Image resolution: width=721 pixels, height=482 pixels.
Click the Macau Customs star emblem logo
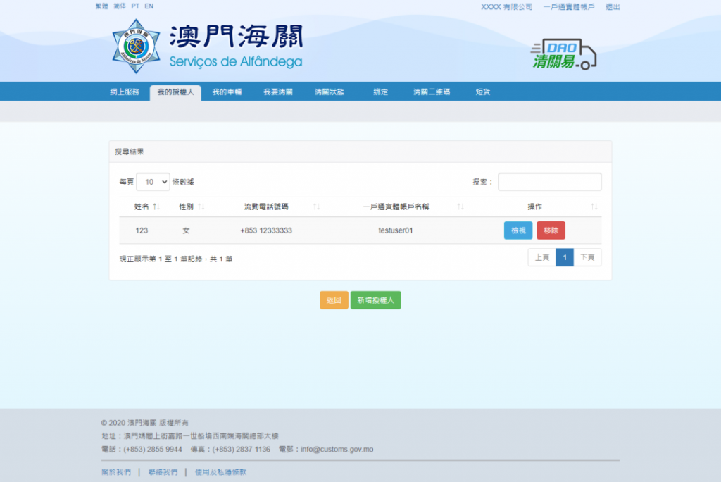point(136,47)
